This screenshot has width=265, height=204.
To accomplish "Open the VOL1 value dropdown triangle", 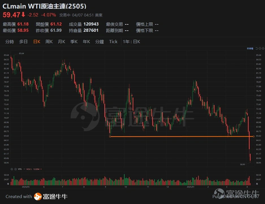I will pos(41,169).
